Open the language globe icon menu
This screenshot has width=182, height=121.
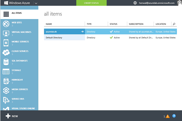pyautogui.click(x=135, y=3)
